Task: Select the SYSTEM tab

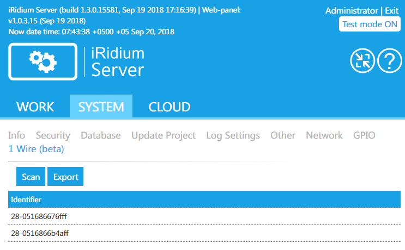Action: tap(101, 107)
